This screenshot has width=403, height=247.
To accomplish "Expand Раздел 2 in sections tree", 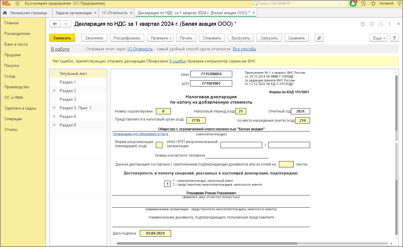I will pyautogui.click(x=54, y=91).
